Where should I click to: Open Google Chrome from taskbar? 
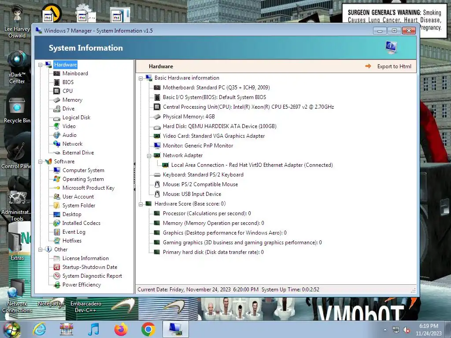148,329
